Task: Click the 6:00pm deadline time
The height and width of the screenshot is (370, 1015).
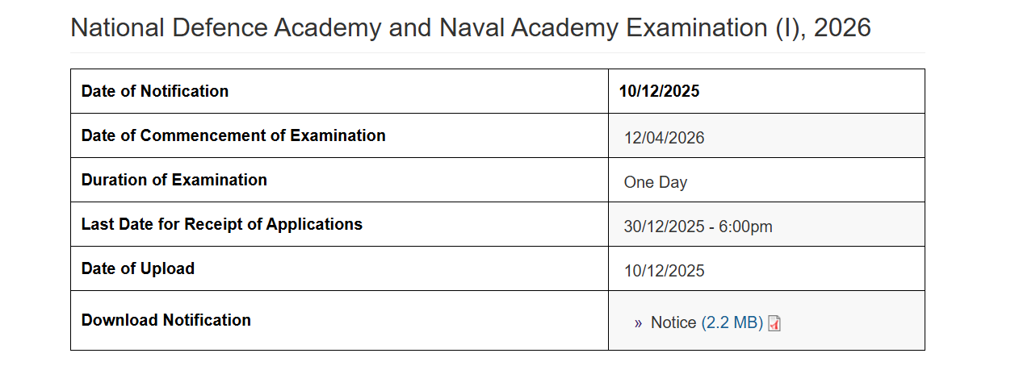Action: click(x=745, y=227)
